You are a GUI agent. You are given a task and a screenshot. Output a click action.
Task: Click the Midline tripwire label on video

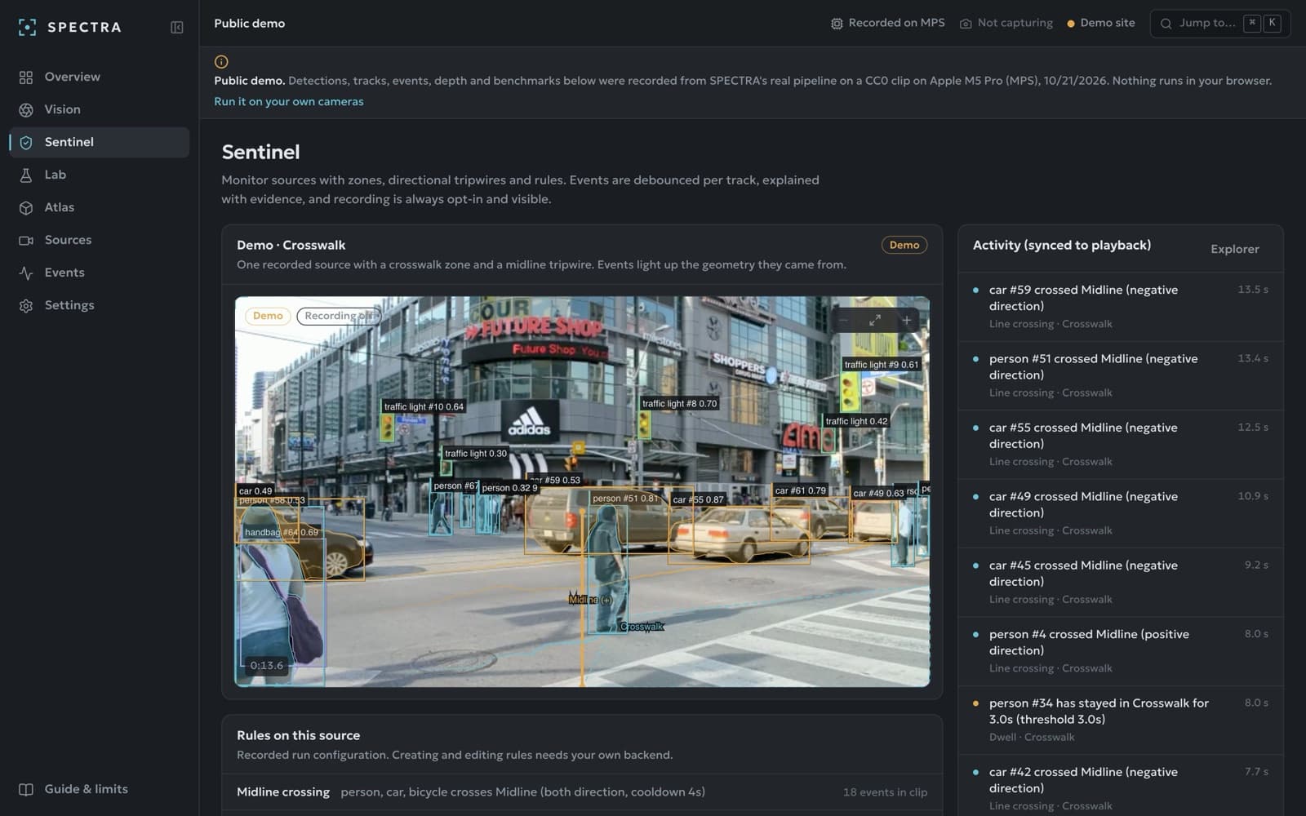click(x=590, y=600)
